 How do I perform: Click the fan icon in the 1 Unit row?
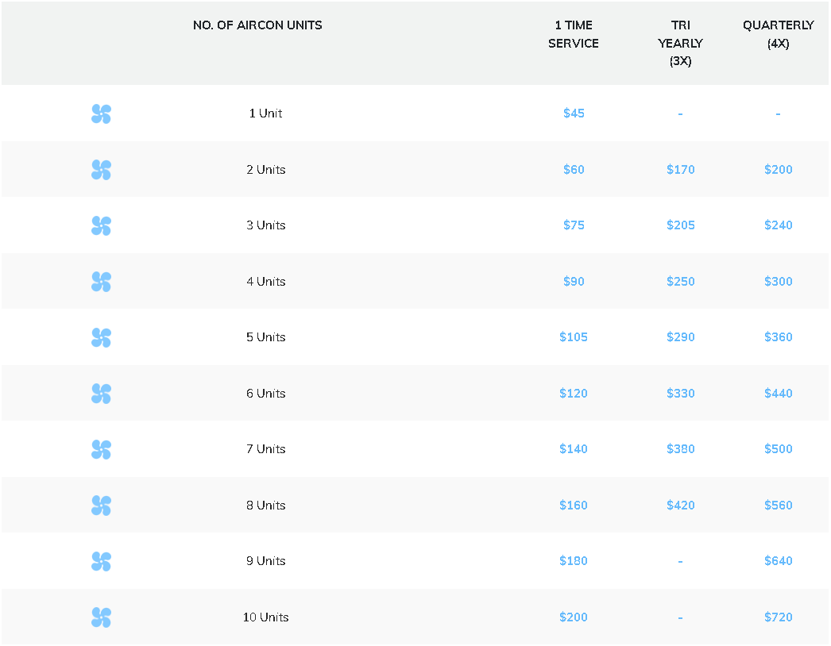click(x=101, y=113)
